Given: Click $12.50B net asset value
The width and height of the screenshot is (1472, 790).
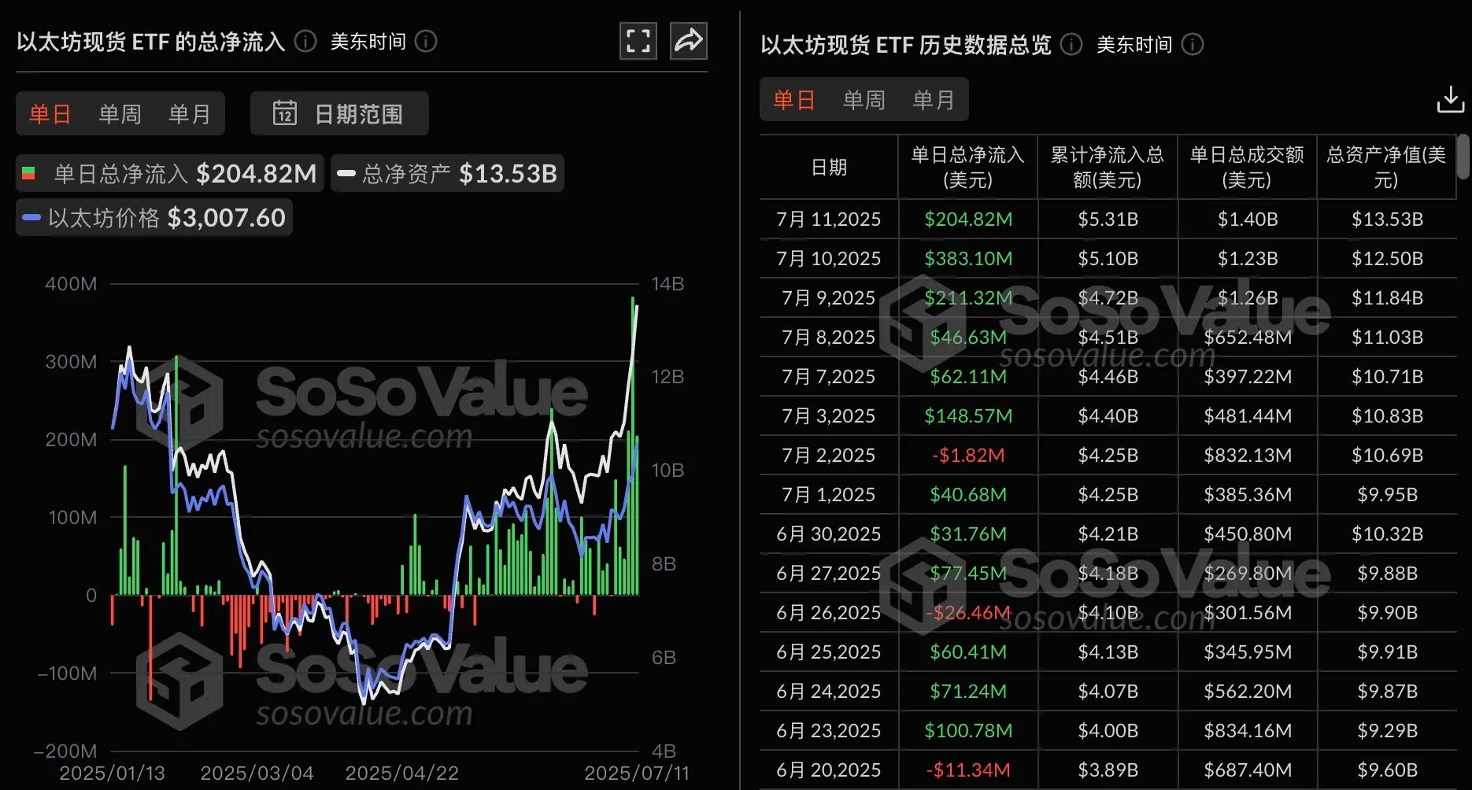Looking at the screenshot, I should (x=1387, y=258).
